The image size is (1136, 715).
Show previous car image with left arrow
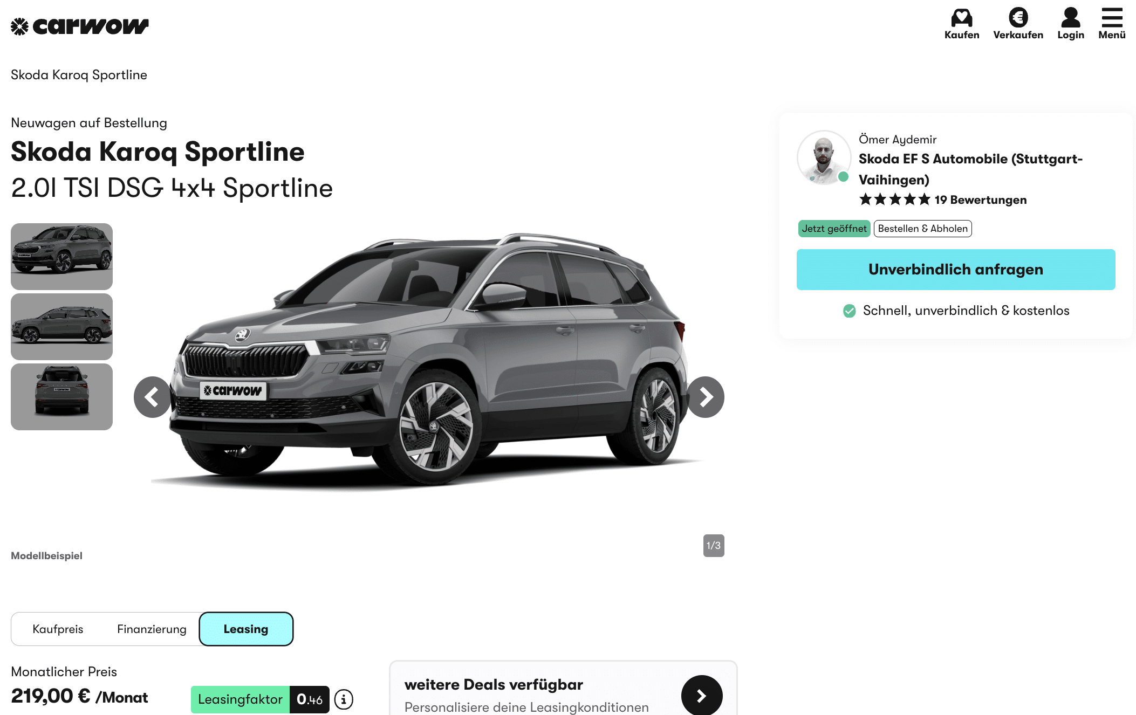coord(153,397)
